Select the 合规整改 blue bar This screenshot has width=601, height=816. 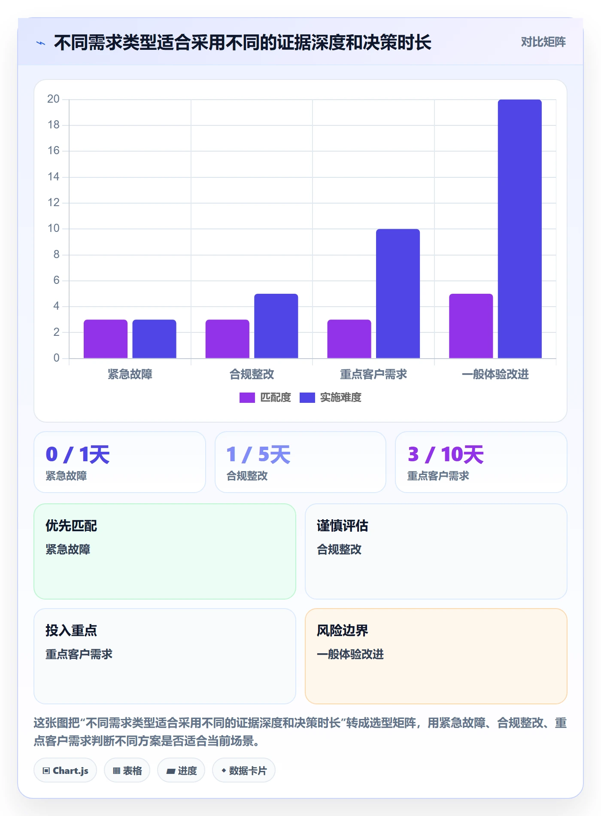pos(276,326)
